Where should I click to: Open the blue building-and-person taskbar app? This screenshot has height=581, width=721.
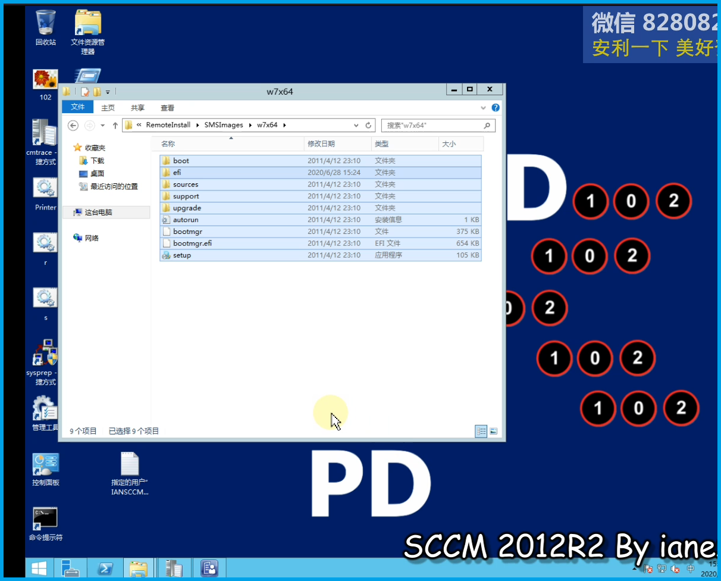(209, 568)
